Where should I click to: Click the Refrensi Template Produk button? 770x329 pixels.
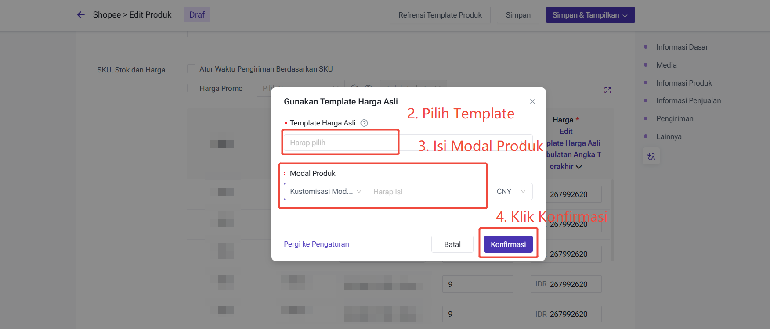(440, 15)
